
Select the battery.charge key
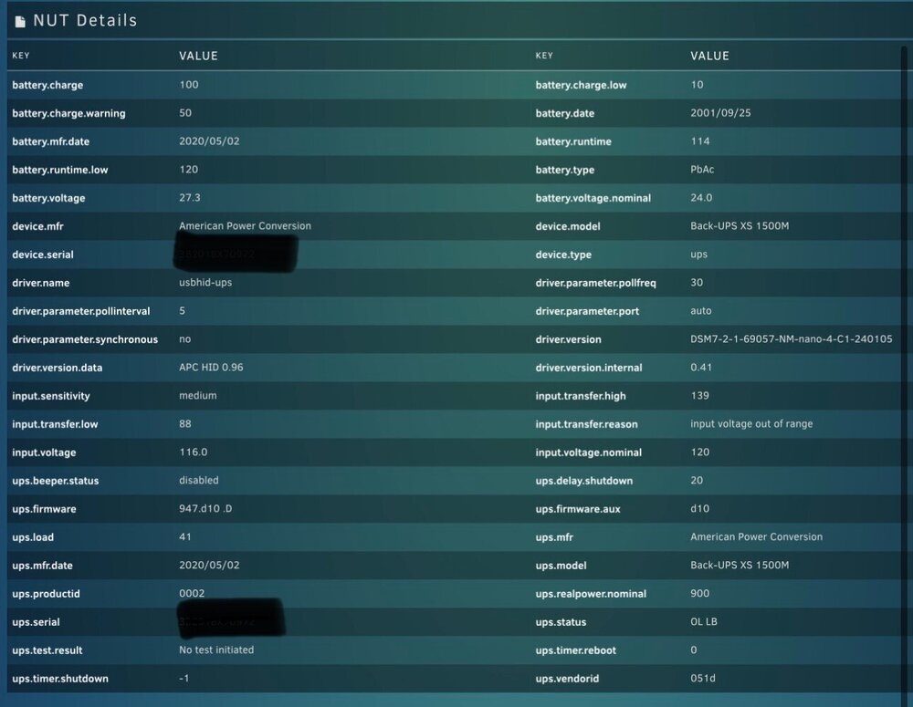(47, 85)
